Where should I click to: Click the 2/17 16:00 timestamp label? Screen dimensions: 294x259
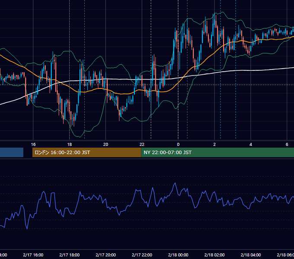point(33,255)
